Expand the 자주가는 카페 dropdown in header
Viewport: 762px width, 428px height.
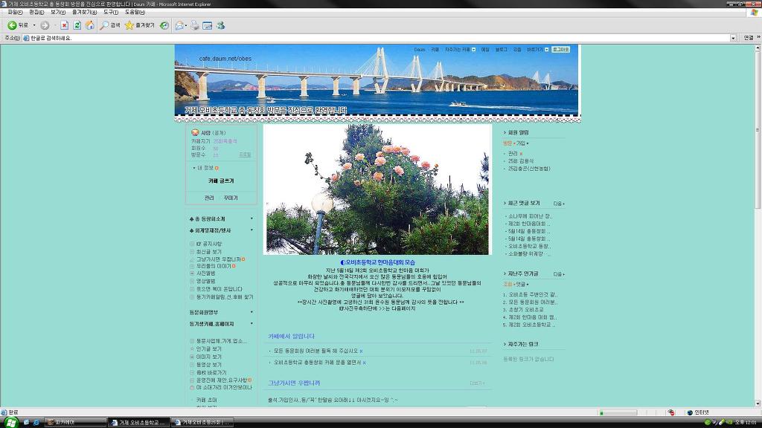[473, 50]
